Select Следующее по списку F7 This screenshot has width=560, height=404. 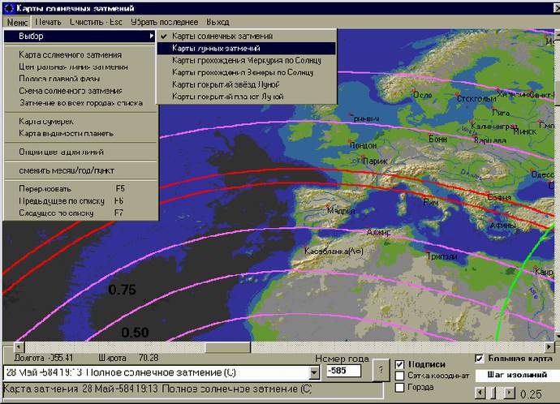80,213
